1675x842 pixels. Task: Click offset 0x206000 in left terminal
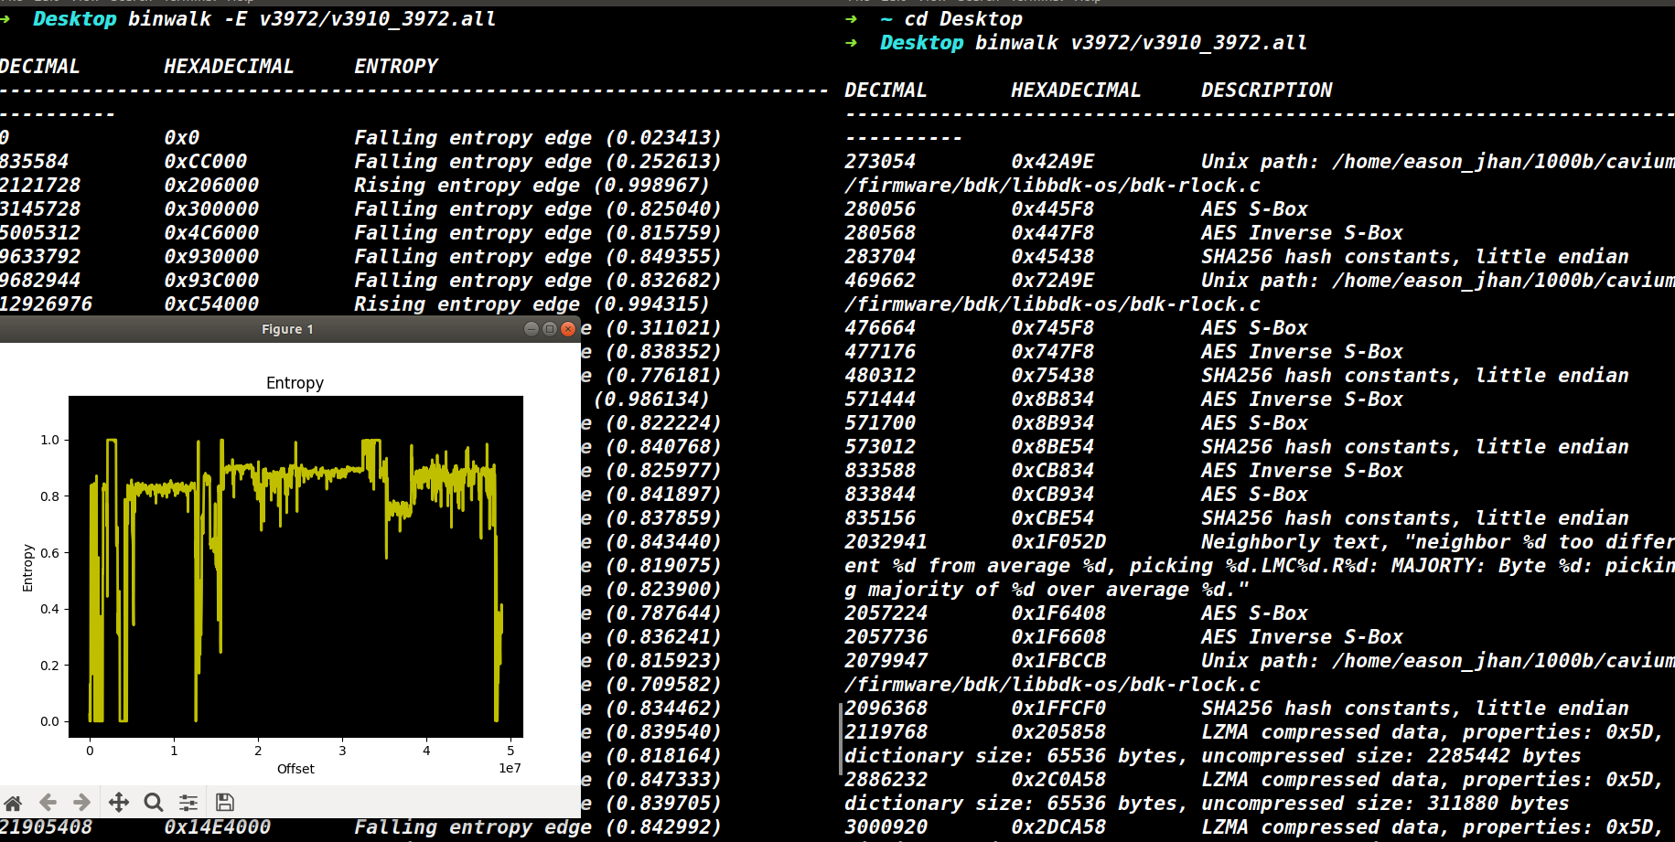211,186
